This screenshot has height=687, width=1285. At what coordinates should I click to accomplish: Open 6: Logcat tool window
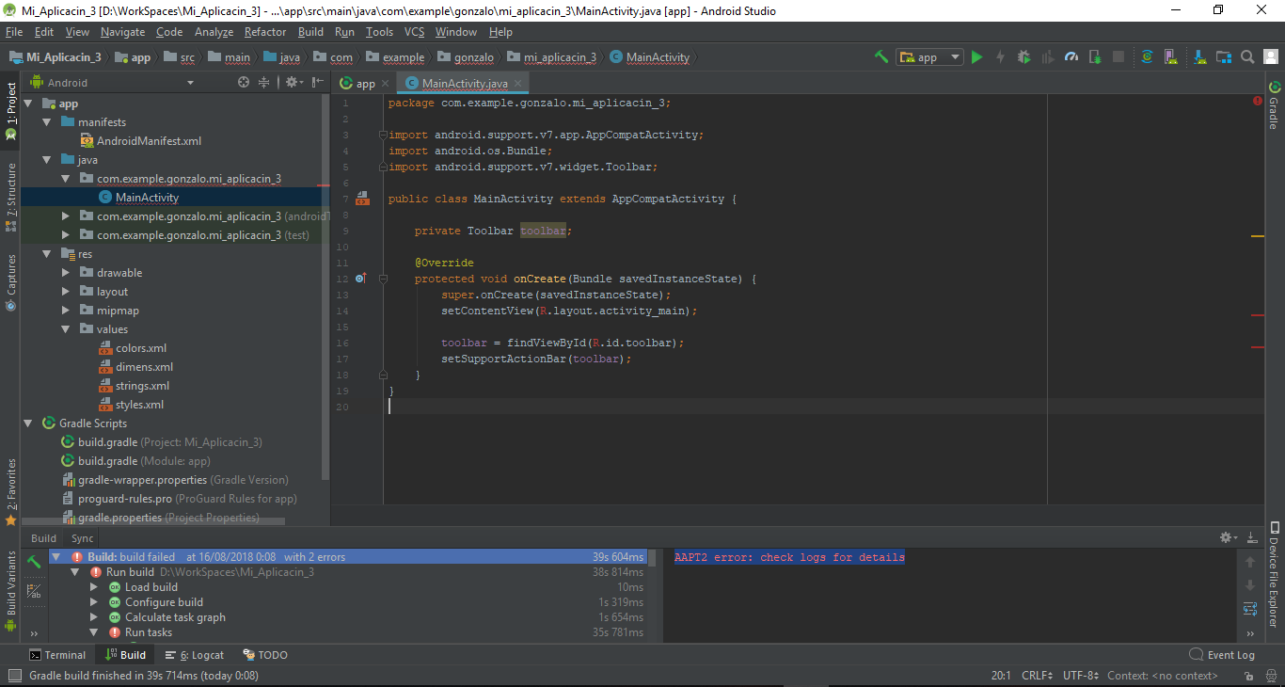point(195,655)
